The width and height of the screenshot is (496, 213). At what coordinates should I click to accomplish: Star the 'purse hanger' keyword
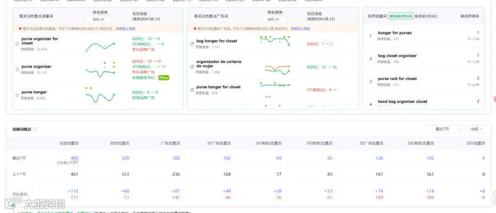pos(18,95)
